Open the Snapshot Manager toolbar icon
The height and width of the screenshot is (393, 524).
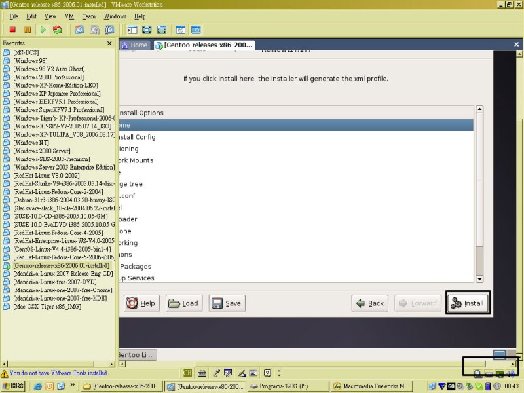109,29
